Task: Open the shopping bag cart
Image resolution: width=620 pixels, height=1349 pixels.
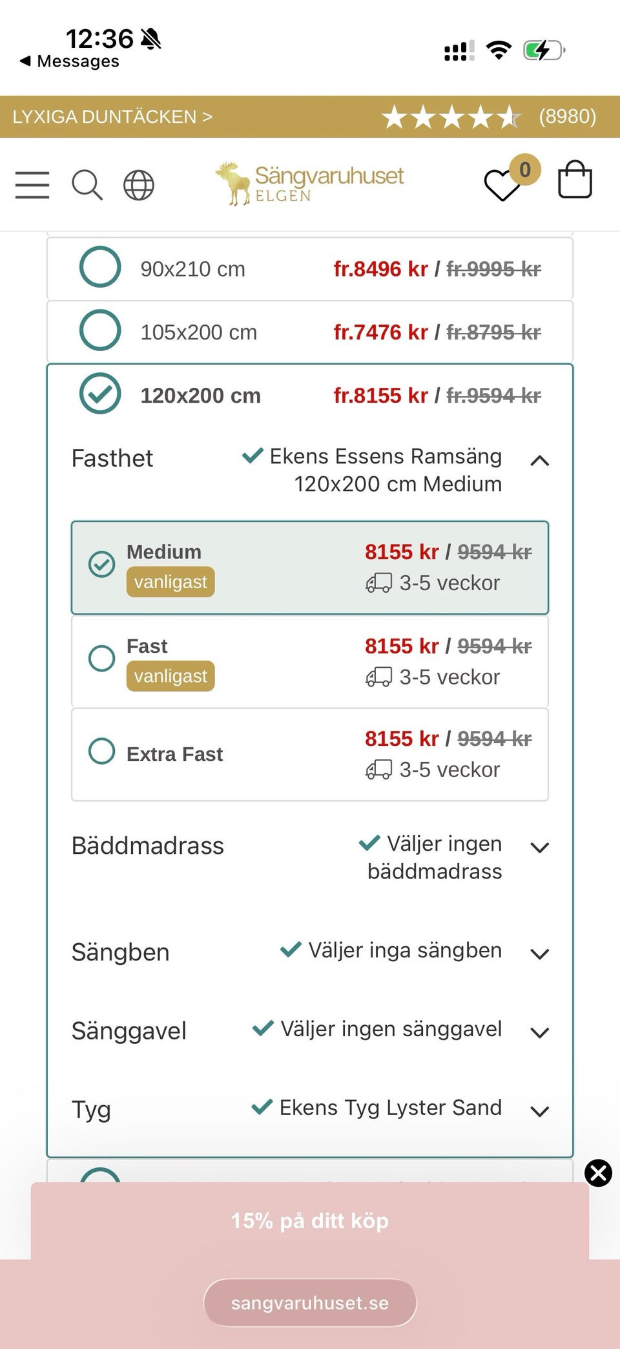Action: tap(575, 180)
